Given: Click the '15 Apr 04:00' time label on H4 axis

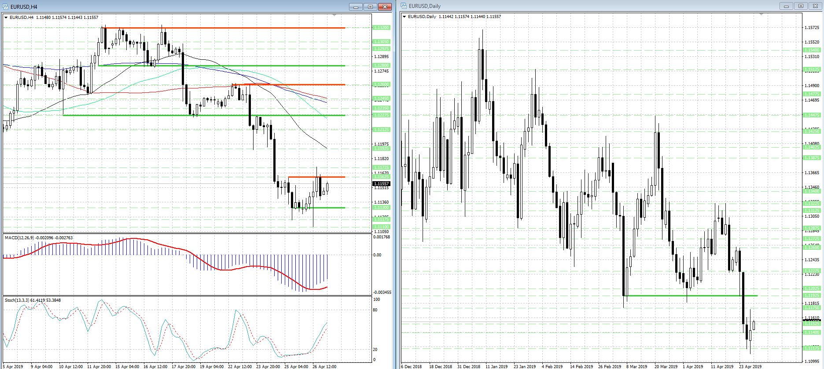Looking at the screenshot, I should pos(127,366).
